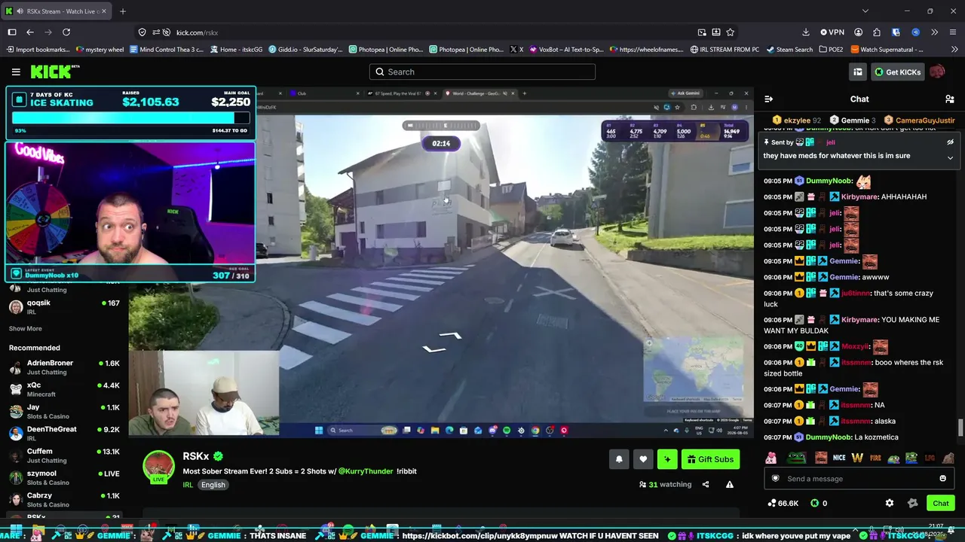Open the Steam Search bookmark
The image size is (965, 542).
tap(789, 50)
